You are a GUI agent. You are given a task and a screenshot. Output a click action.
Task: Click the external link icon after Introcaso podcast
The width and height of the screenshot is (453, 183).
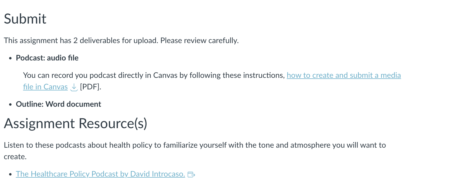click(x=191, y=175)
